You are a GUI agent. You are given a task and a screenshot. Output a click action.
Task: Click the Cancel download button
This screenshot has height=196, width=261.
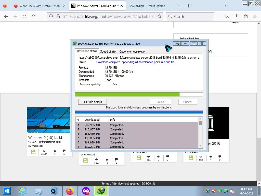click(188, 102)
